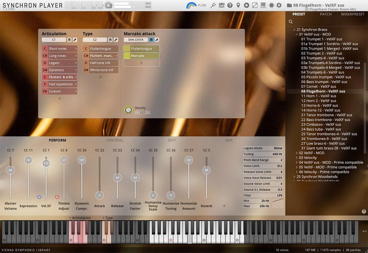Expand the Custom articulation arrow
368x253 pixels.
point(76,91)
